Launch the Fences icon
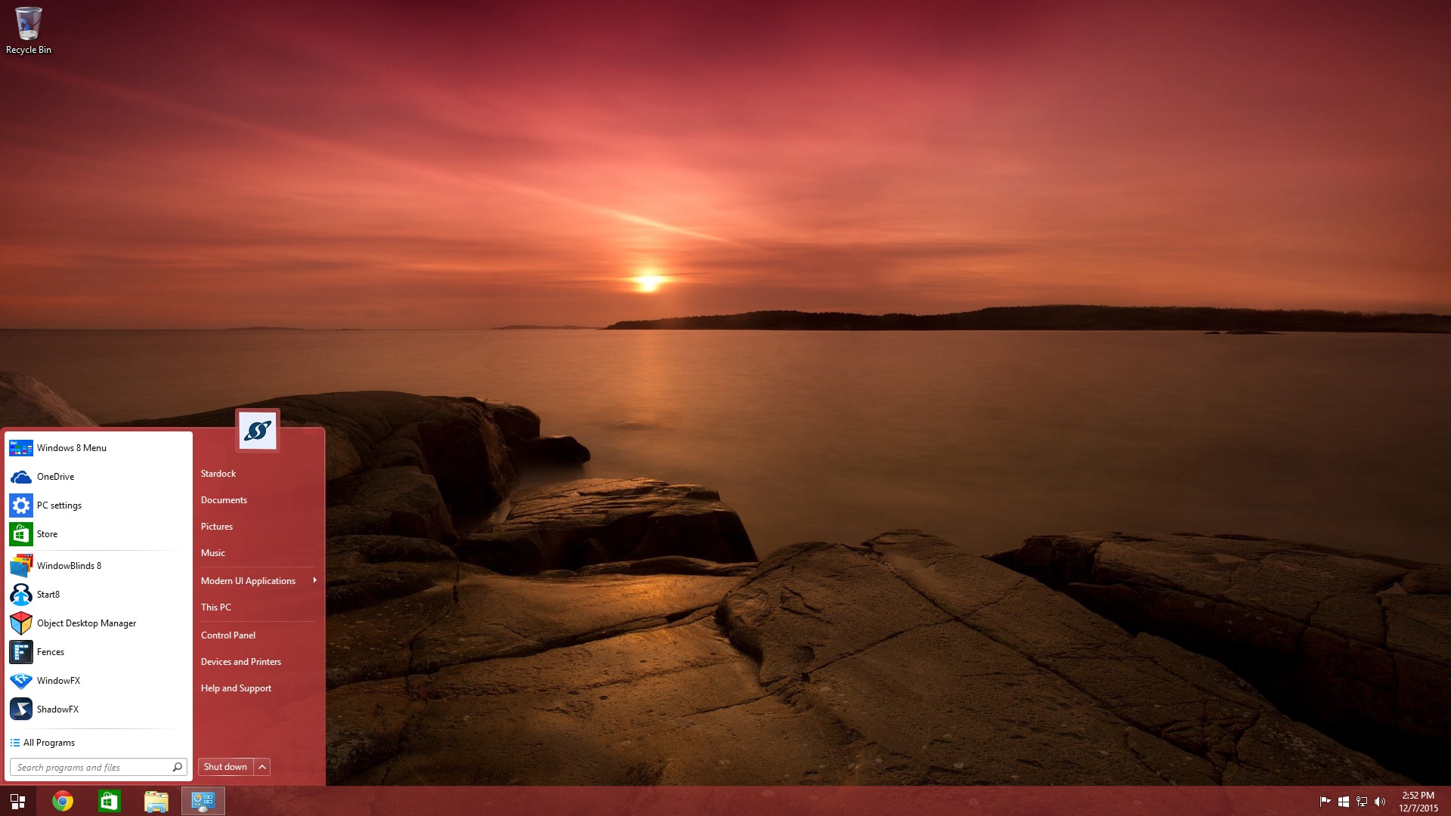The image size is (1451, 816). (21, 652)
